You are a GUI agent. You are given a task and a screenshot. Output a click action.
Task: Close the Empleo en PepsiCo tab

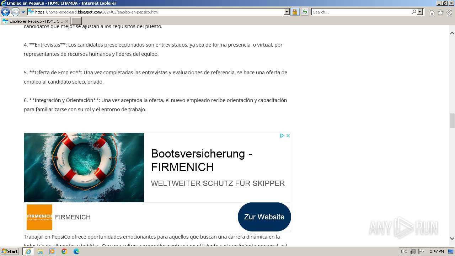66,21
